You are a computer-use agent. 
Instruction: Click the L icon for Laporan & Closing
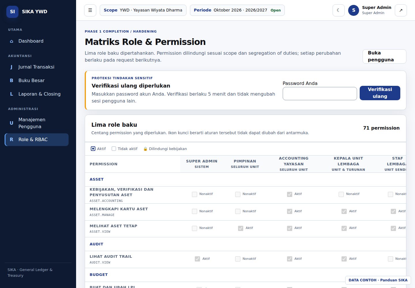pos(12,94)
